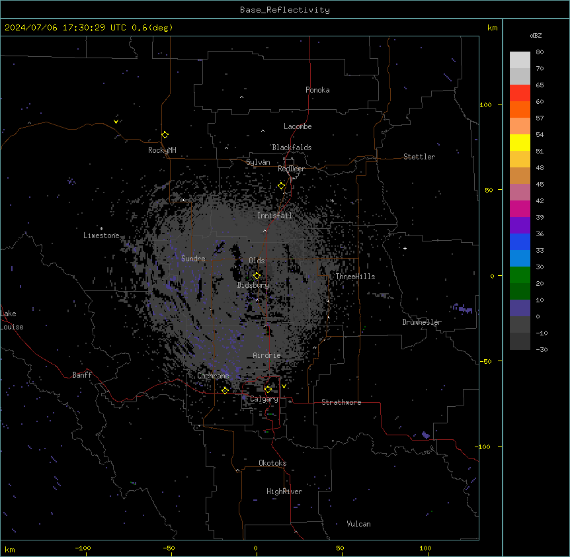Click the light blue swatch near 33 dBZ
Screen dimensions: 570x557
(520, 258)
